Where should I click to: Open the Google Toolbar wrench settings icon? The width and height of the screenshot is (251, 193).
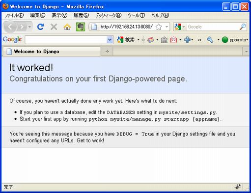point(210,40)
